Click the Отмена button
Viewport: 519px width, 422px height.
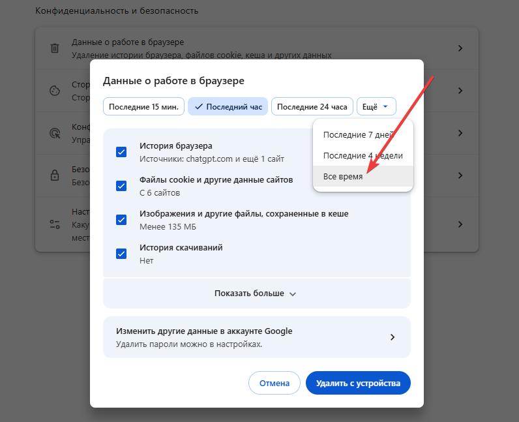pos(274,384)
